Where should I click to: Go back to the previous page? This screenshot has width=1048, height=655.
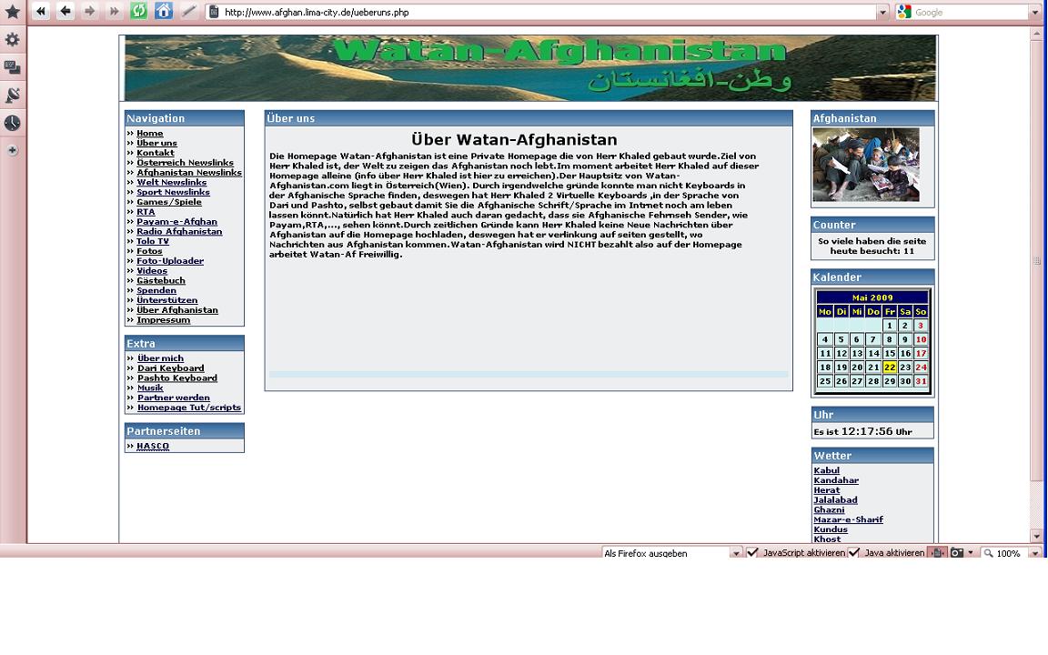pyautogui.click(x=65, y=11)
